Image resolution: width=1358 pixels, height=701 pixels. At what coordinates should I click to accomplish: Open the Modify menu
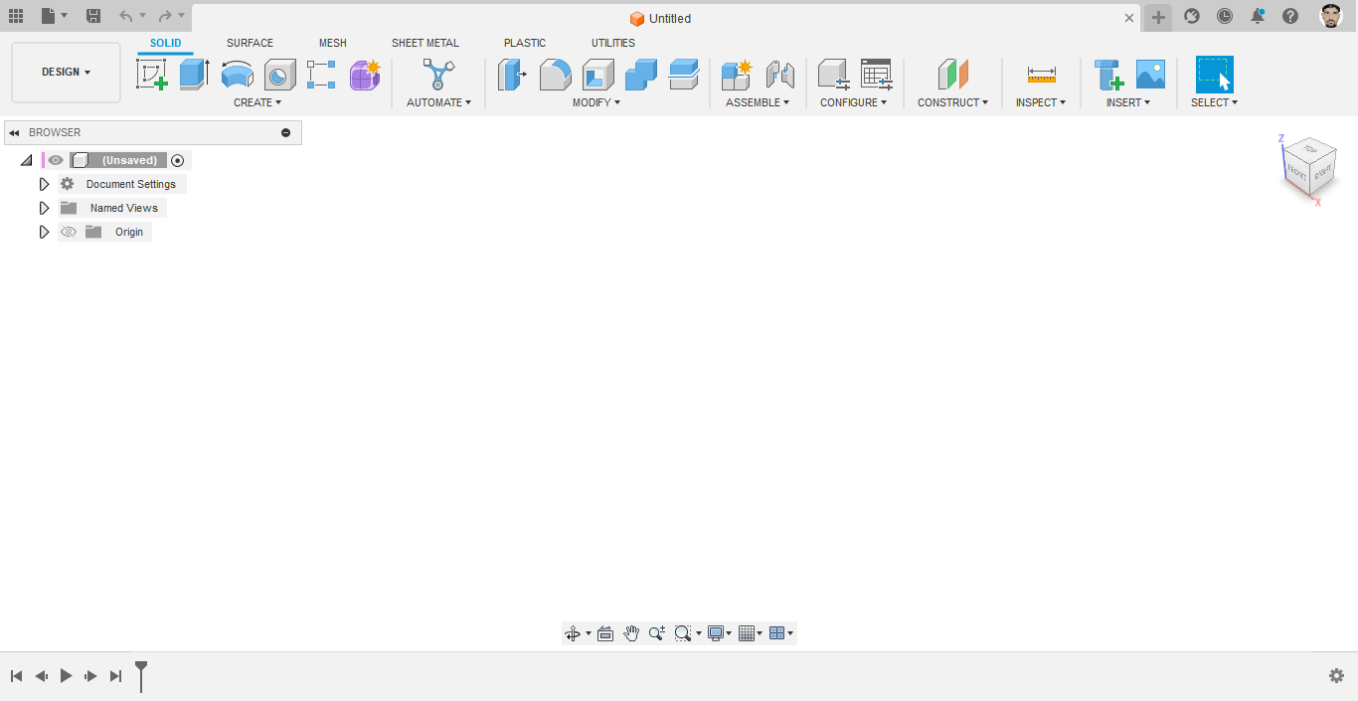click(x=595, y=101)
